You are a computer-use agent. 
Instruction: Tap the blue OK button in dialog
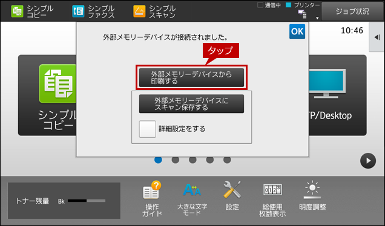pyautogui.click(x=297, y=31)
